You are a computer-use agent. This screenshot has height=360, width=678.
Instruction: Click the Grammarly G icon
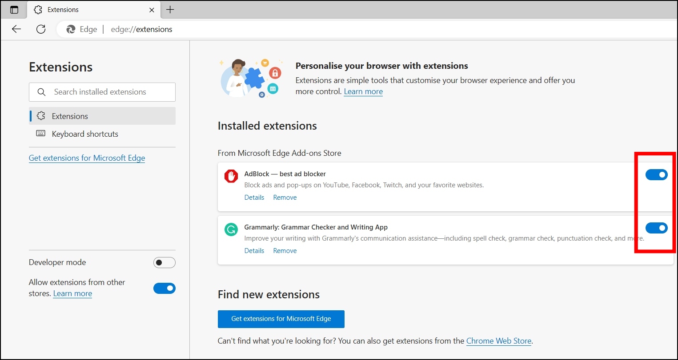(x=231, y=229)
